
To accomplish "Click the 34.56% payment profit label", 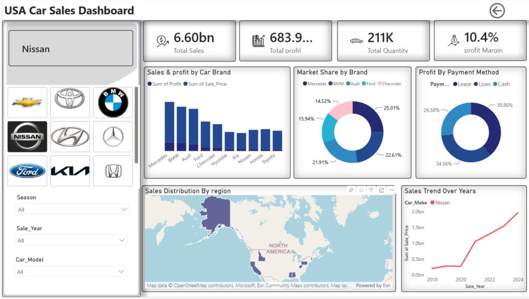I will coord(444,164).
